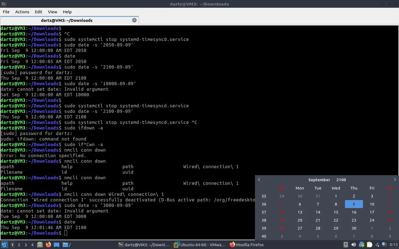Click the September month label in calendar
The image size is (399, 249).
(319, 180)
